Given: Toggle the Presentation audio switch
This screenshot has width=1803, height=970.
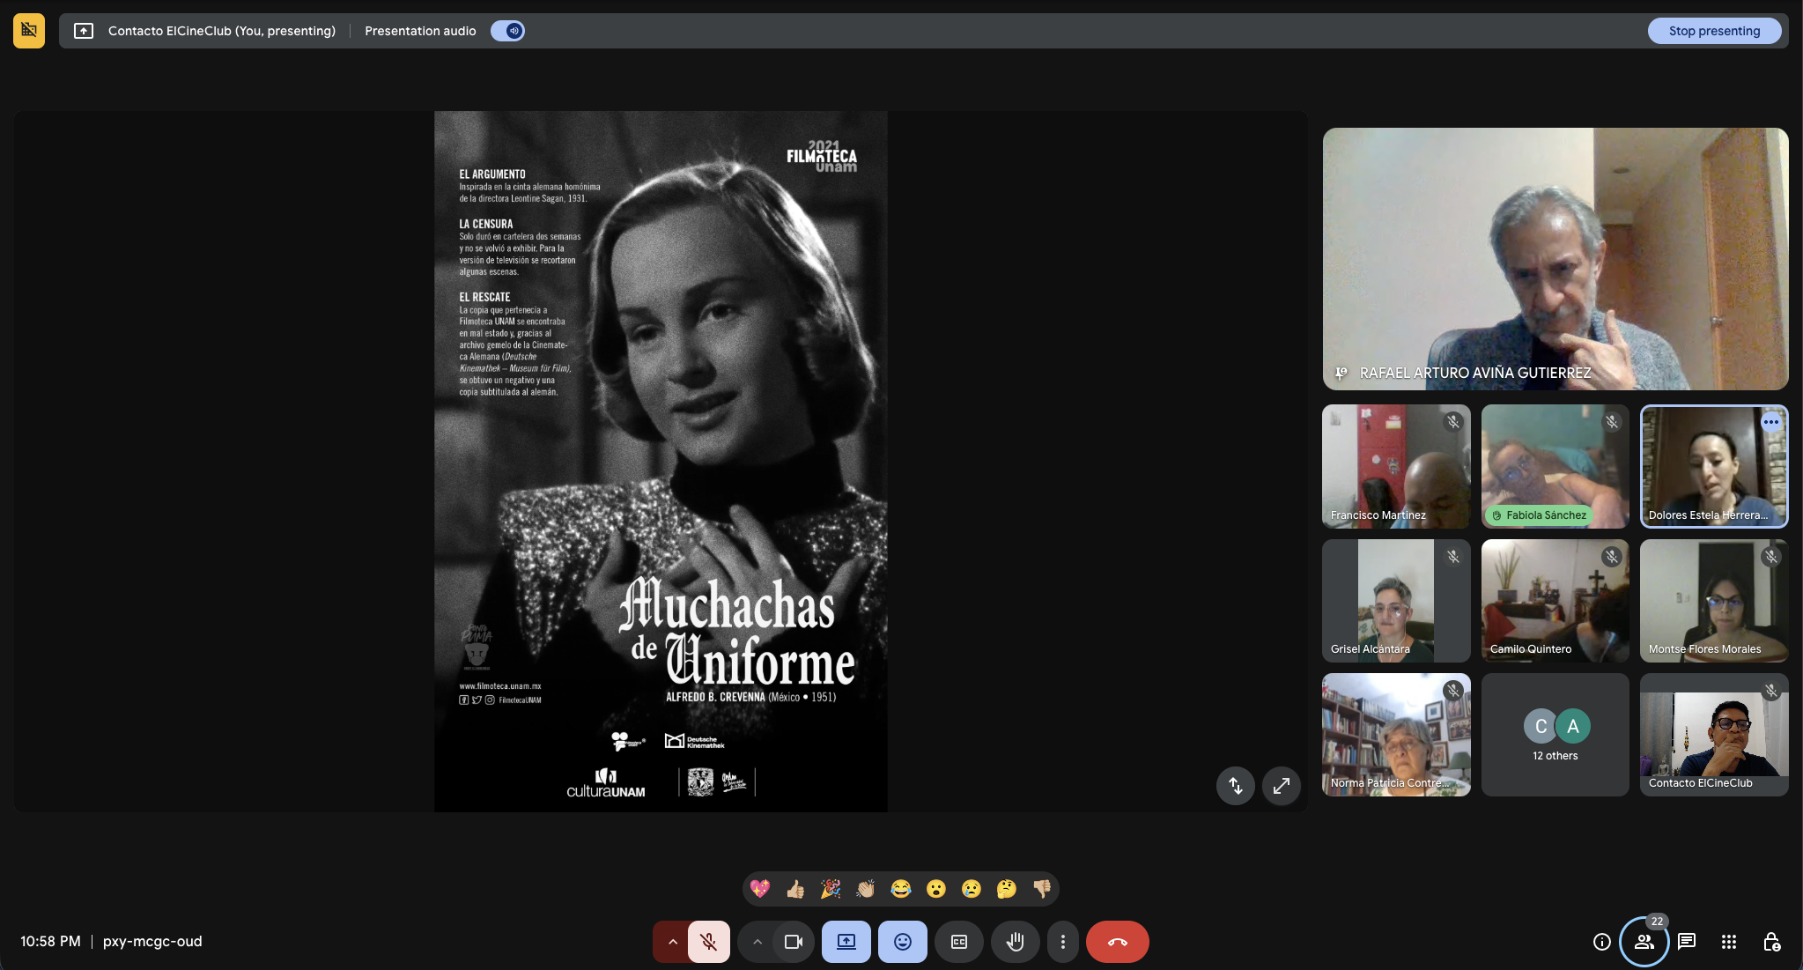Looking at the screenshot, I should coord(508,31).
